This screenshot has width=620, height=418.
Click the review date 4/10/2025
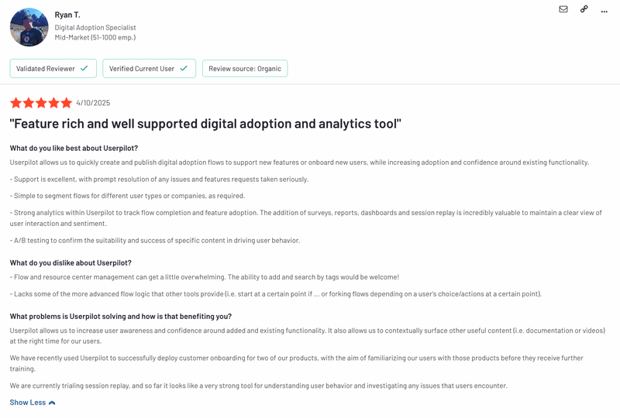pos(93,103)
